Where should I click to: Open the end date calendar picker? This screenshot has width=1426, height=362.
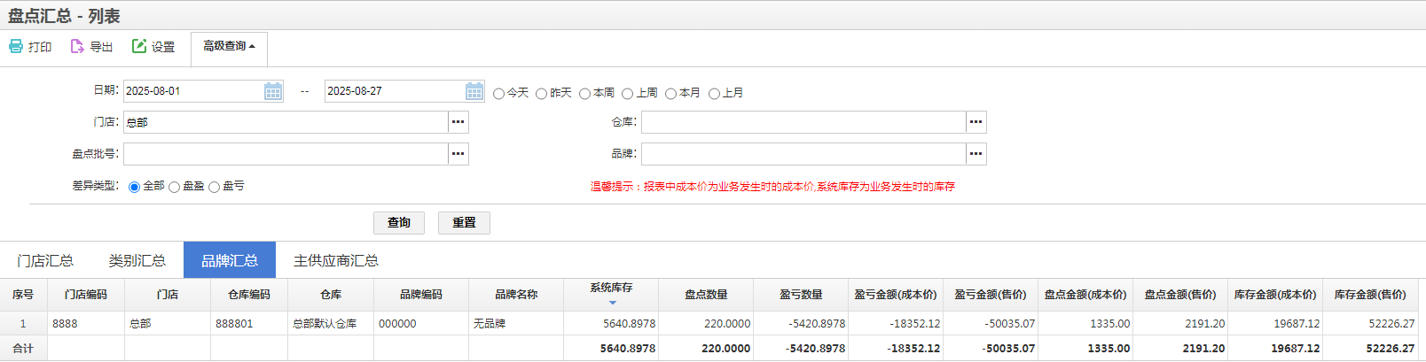pos(474,91)
